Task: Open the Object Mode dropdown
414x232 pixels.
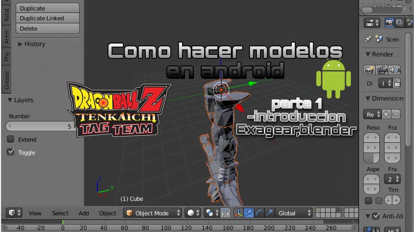Action: point(153,213)
